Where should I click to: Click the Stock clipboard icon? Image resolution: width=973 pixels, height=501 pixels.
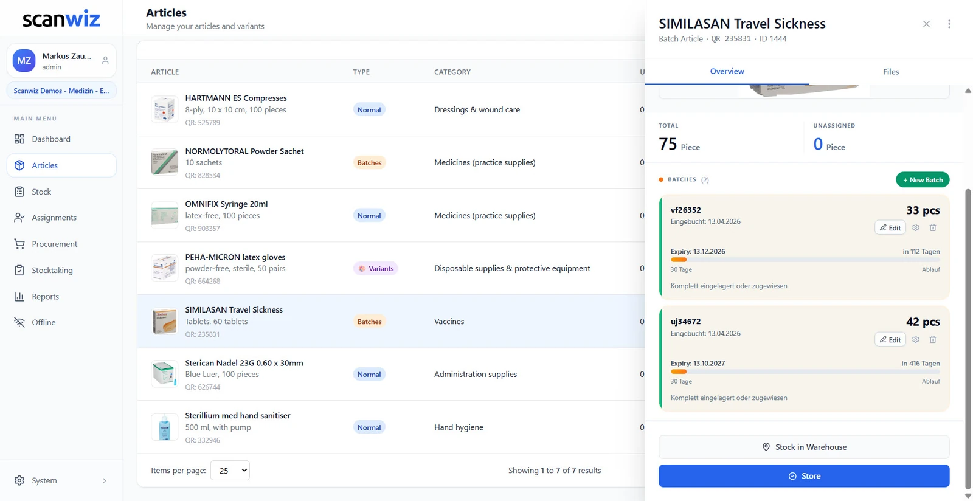coord(19,192)
